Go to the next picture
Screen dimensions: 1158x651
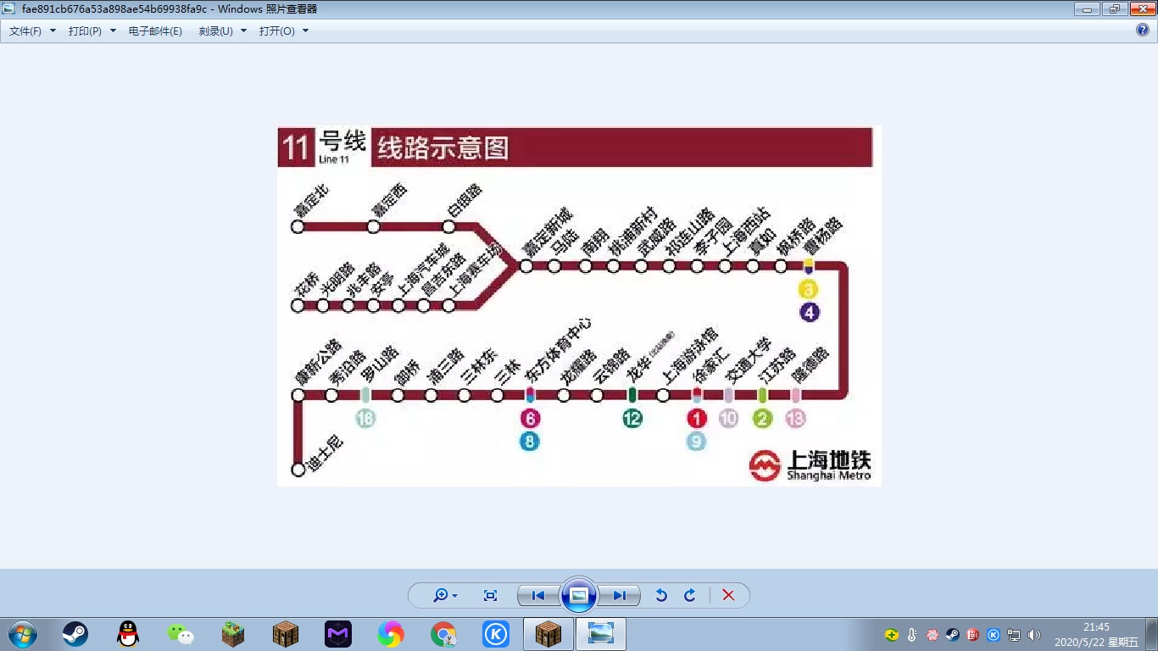619,596
